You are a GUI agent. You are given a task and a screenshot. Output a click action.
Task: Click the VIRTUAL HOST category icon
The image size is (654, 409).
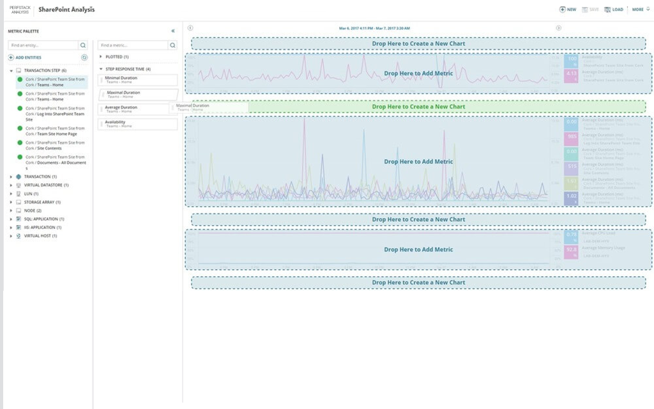pyautogui.click(x=18, y=236)
